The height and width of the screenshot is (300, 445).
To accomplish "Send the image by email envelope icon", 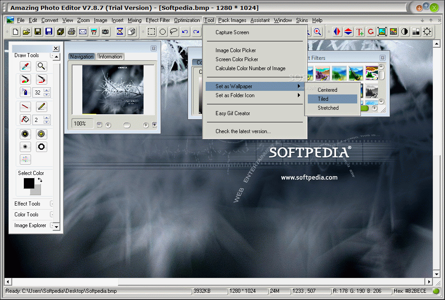I will click(83, 32).
